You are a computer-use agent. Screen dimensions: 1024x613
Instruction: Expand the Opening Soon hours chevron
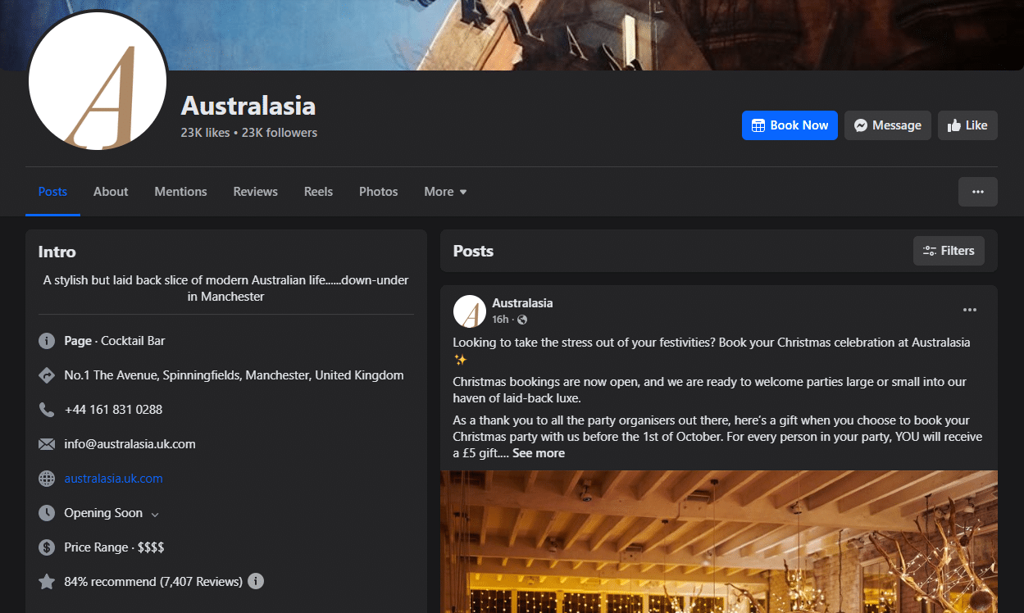tap(155, 514)
